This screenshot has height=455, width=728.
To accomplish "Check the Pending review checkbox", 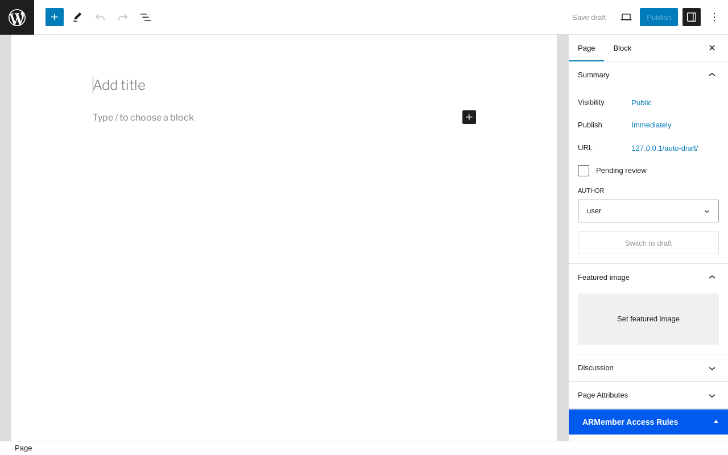I will click(584, 171).
